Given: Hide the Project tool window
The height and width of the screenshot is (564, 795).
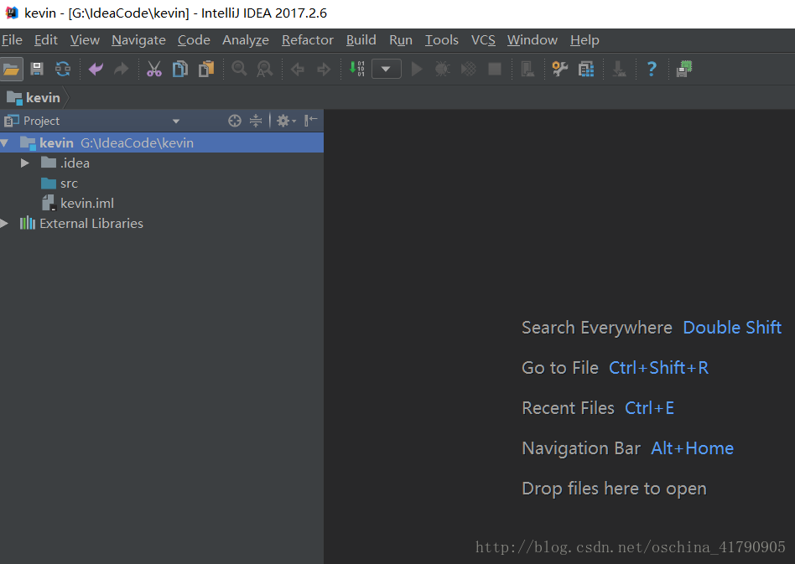Looking at the screenshot, I should [x=309, y=120].
